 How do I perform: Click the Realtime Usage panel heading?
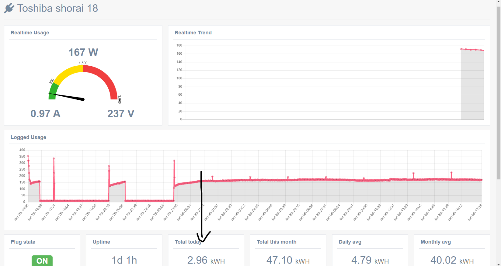pos(30,33)
